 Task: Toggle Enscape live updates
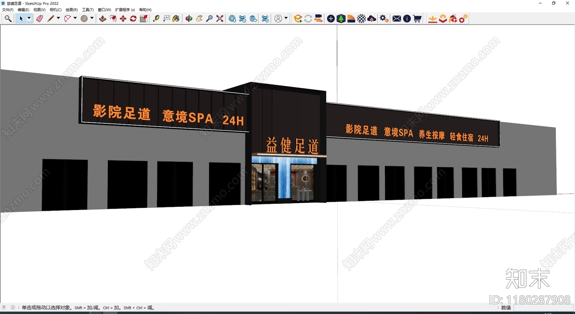point(308,19)
